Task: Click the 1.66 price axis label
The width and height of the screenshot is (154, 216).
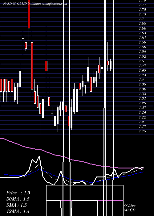Action: pyautogui.click(x=142, y=28)
